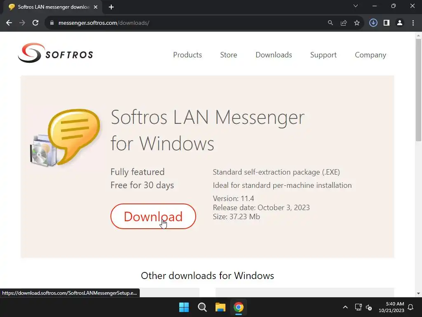Image resolution: width=422 pixels, height=317 pixels.
Task: Show hidden system tray icons
Action: [x=345, y=307]
